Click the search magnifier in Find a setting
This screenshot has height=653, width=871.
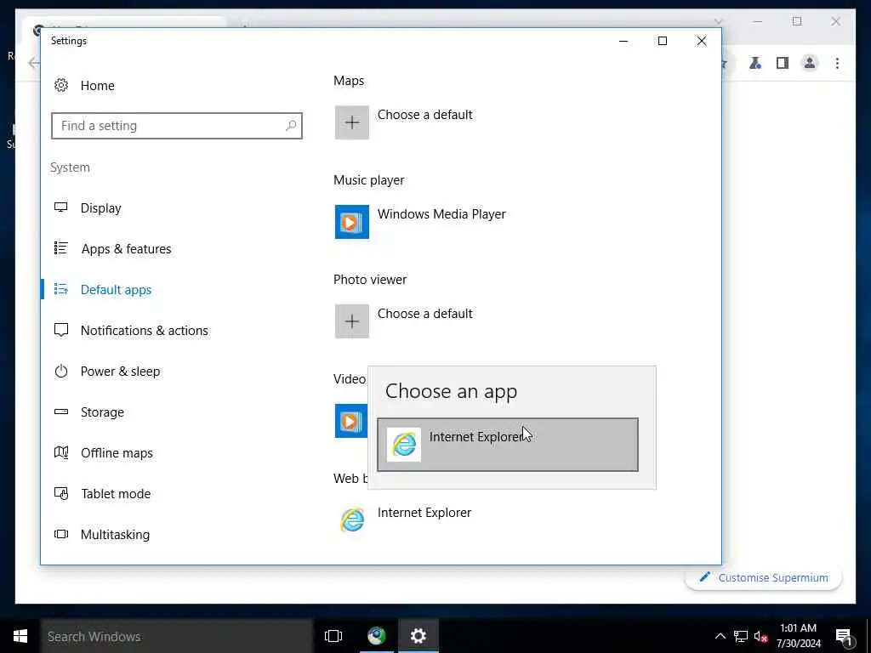pos(291,126)
